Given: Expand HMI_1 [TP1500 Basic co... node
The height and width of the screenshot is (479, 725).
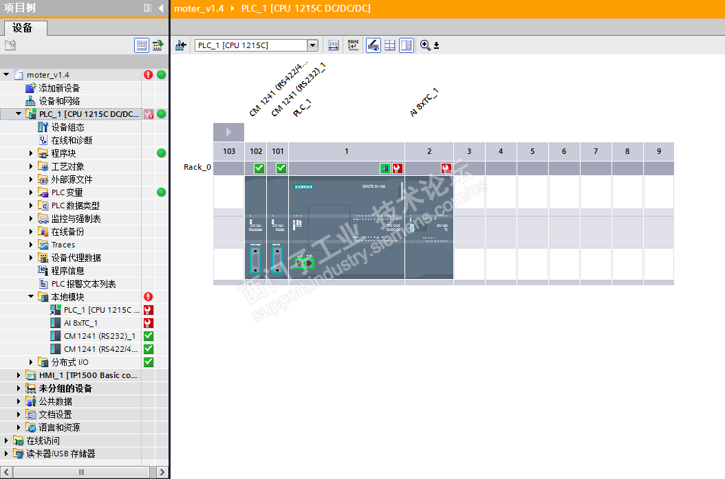Looking at the screenshot, I should click(x=19, y=375).
